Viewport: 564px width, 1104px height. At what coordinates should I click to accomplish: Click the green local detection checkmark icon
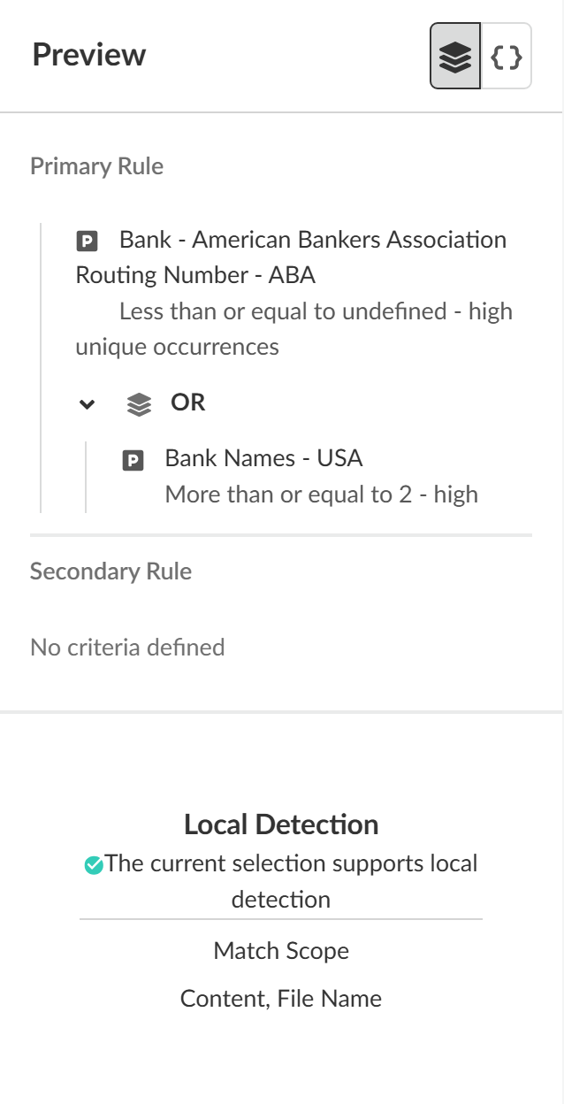93,865
